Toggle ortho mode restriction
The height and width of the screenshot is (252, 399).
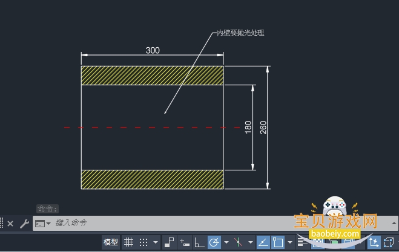pos(199,242)
